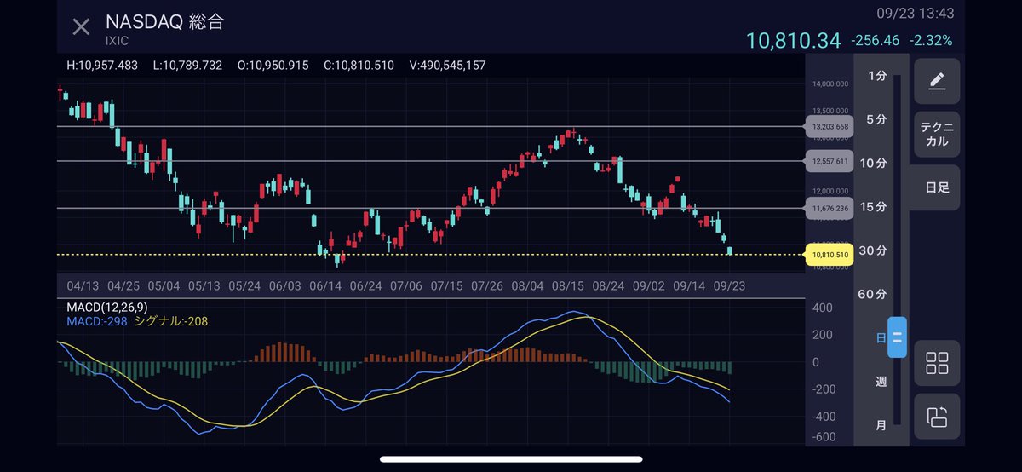The height and width of the screenshot is (472, 1022).
Task: Tap the 10,810.34 price quote
Action: tap(793, 40)
